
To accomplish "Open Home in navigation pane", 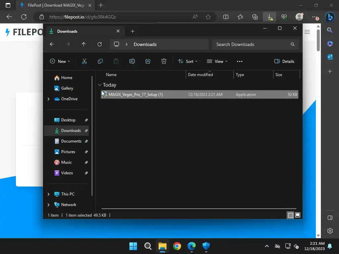I will tap(67, 78).
